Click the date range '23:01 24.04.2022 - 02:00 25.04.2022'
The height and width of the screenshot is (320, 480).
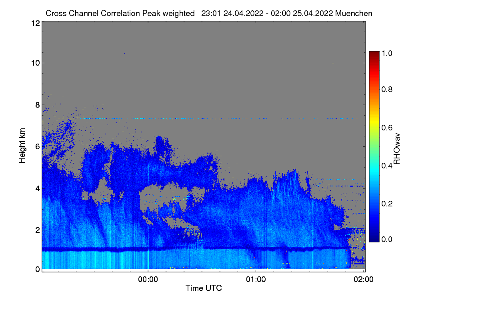click(267, 13)
